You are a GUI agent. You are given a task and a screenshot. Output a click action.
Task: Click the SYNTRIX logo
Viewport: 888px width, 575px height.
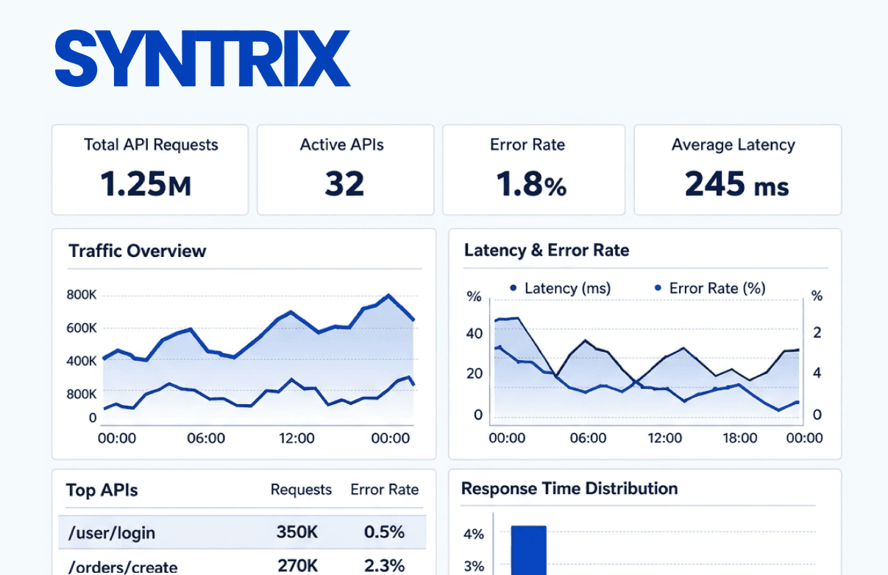202,57
